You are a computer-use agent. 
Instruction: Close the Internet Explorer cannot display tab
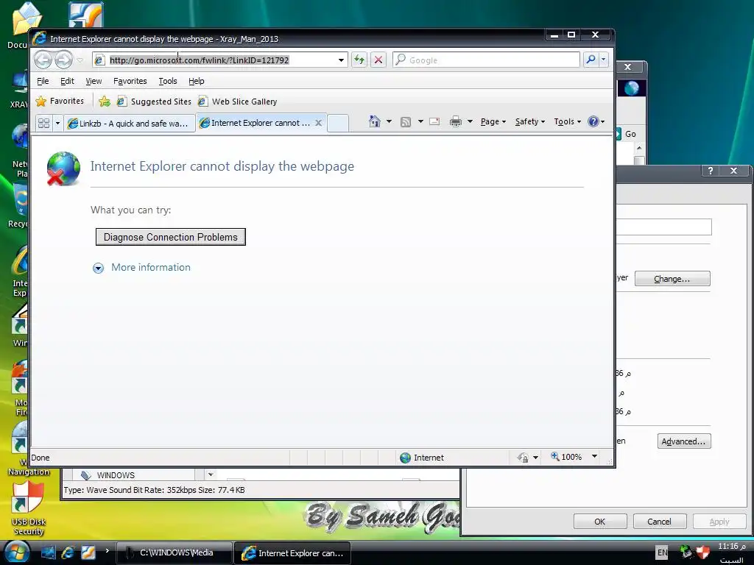[x=318, y=123]
